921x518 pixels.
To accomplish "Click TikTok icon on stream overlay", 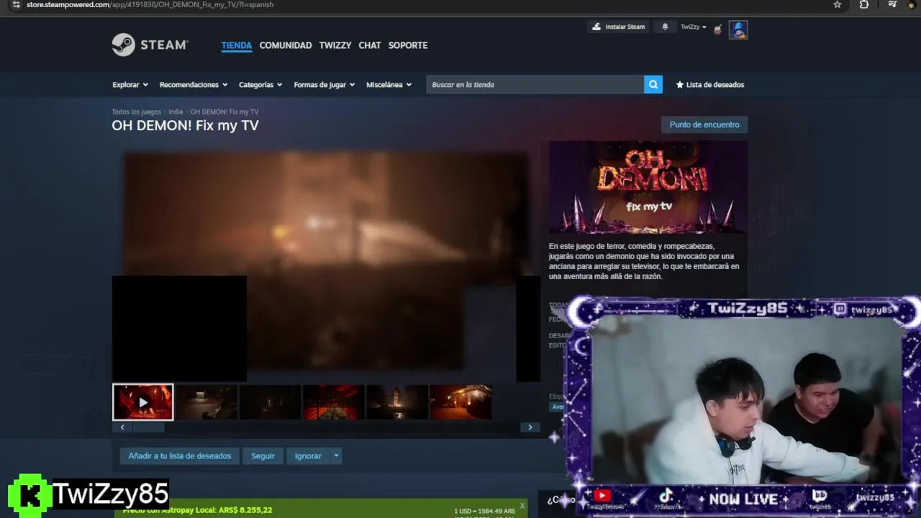I will pyautogui.click(x=666, y=496).
